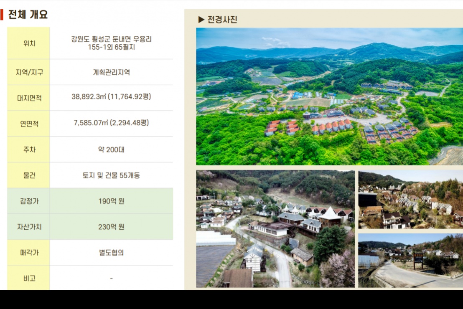Viewport: 463px width, 309px height.
Task: Click the triangle marker beside 전경사진
Action: (201, 19)
